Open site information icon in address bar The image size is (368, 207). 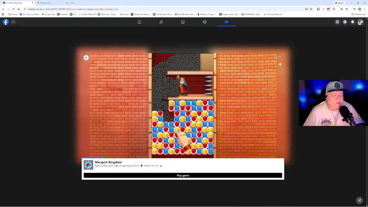pos(25,9)
